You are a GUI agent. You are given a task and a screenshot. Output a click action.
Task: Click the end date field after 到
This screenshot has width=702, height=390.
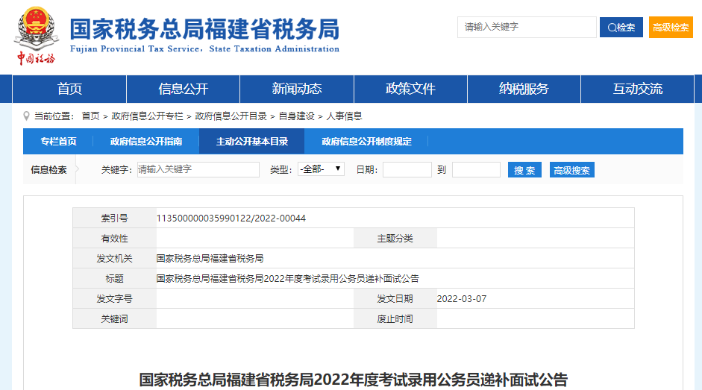[x=476, y=169]
